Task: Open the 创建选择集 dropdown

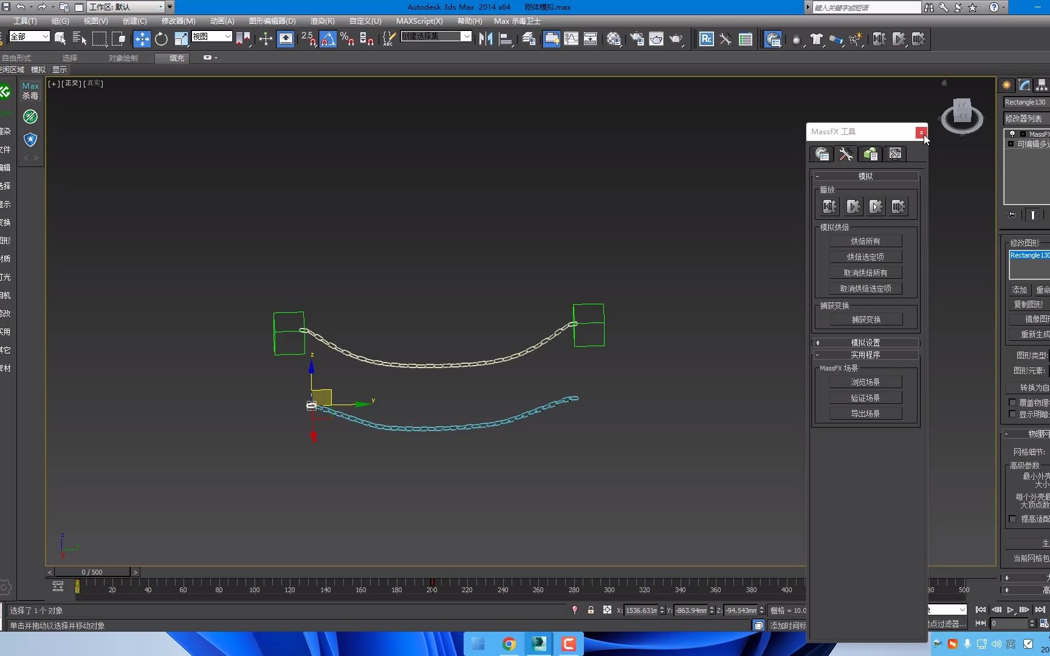Action: click(465, 36)
